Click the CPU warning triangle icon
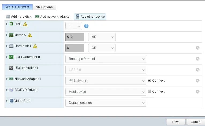This screenshot has height=126, width=205. pos(25,24)
